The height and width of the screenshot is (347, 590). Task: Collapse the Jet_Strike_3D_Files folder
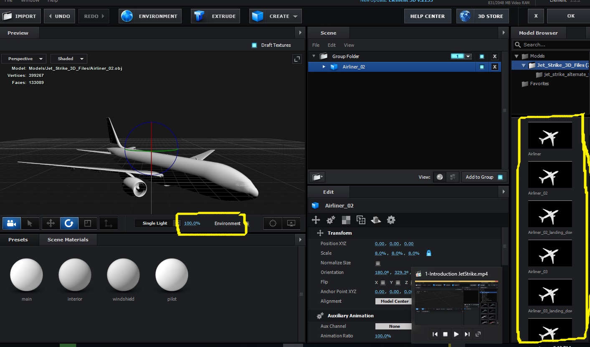524,66
